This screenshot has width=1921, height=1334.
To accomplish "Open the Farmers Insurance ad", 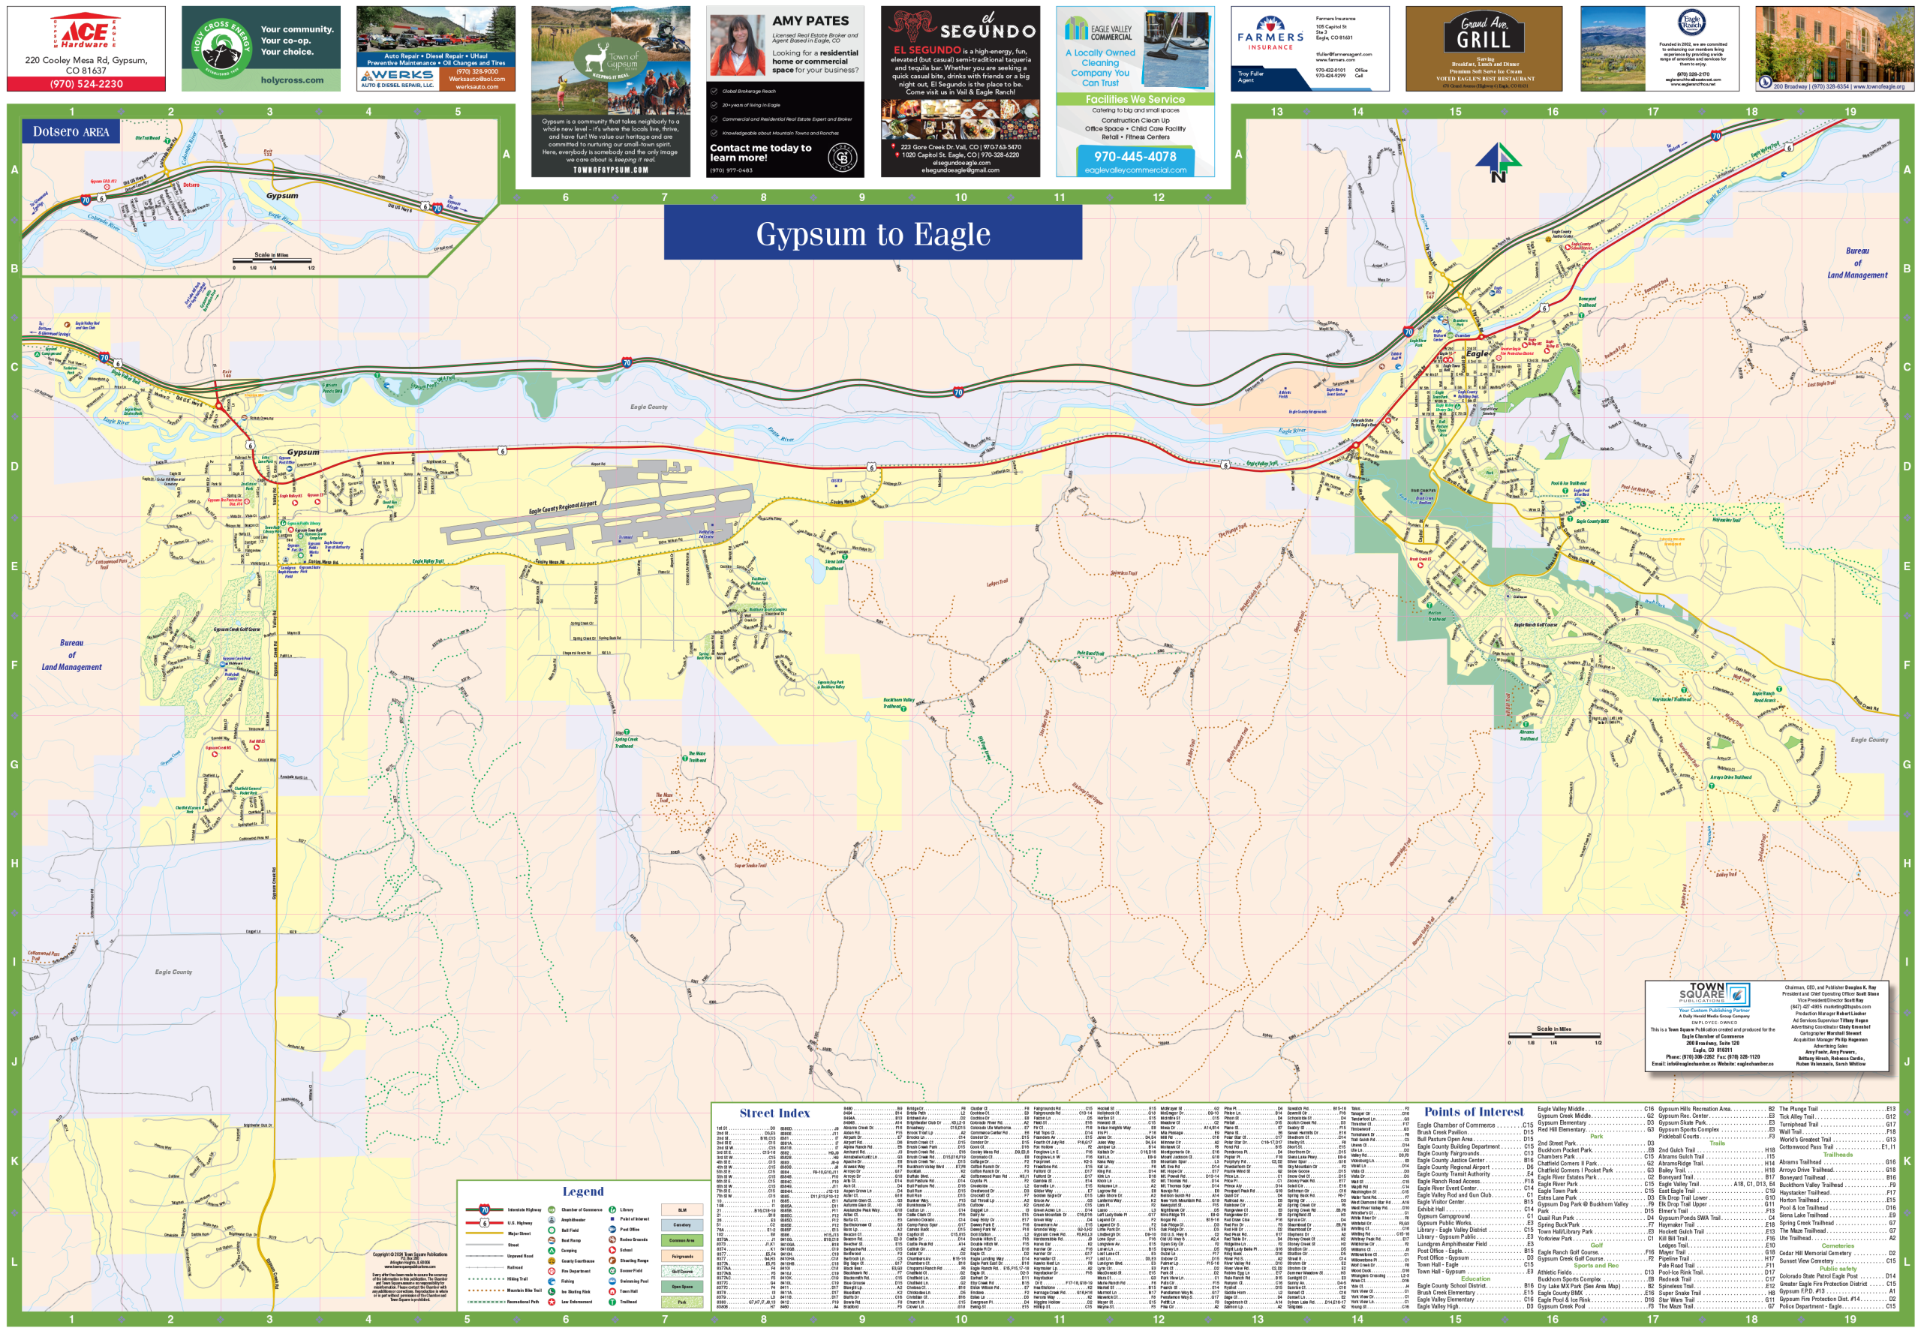I will point(1310,49).
